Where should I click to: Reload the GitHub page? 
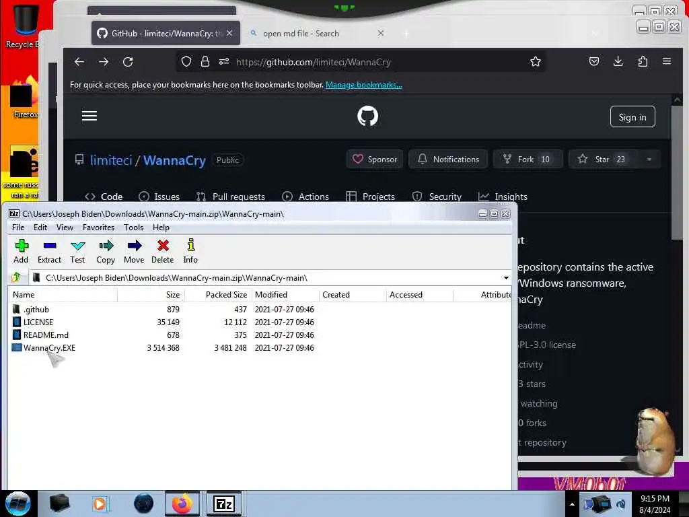pos(128,62)
